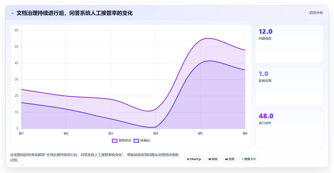The width and height of the screenshot is (334, 173).
Task: Click the 执行动作 label
Action: [265, 123]
